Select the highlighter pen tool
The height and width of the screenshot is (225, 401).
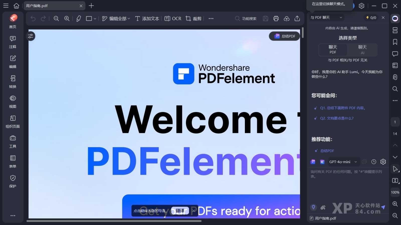pos(78,19)
